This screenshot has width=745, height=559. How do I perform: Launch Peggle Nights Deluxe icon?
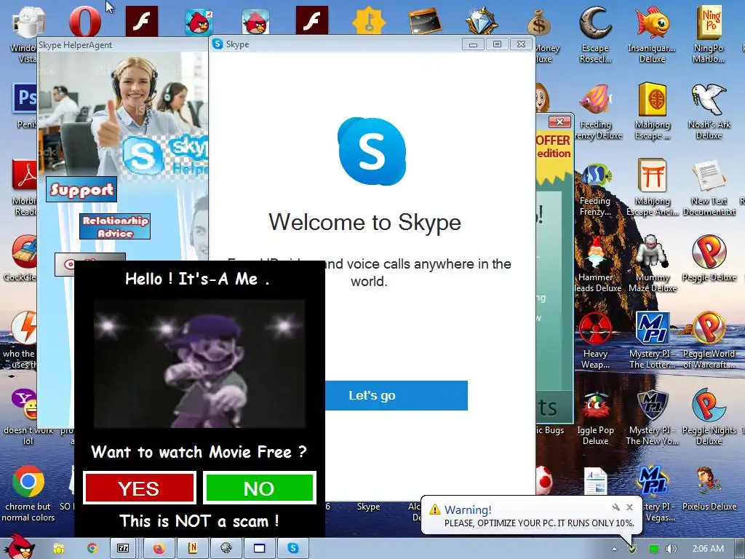click(709, 405)
